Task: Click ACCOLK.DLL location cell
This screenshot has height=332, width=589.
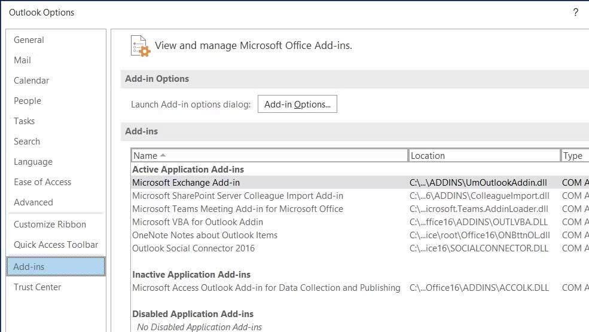Action: (x=480, y=287)
